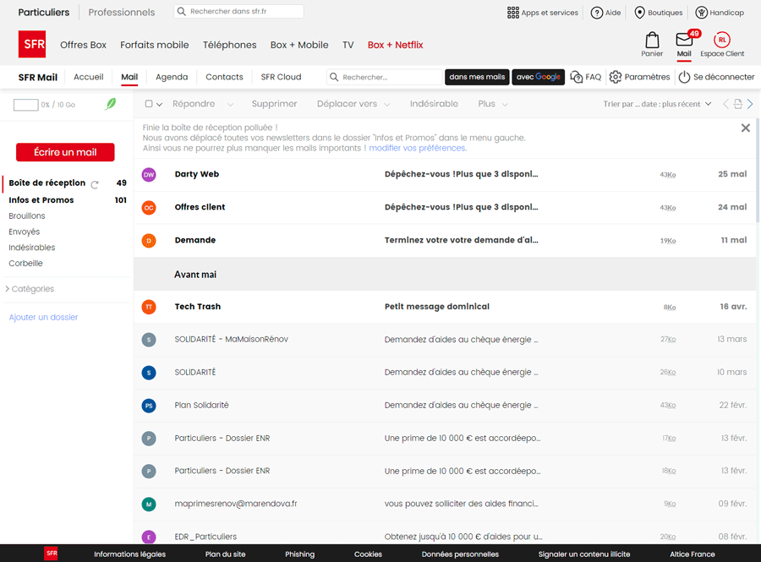Open Boutiques location pin icon

pos(640,13)
